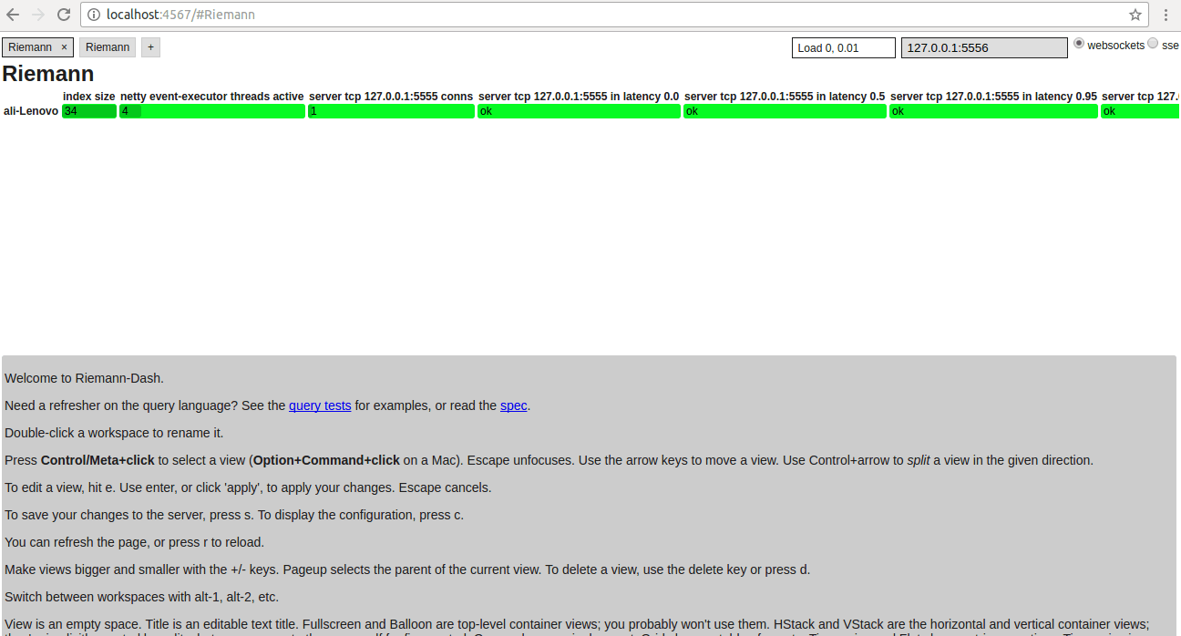The image size is (1181, 636).
Task: Open the spec link
Action: (513, 405)
